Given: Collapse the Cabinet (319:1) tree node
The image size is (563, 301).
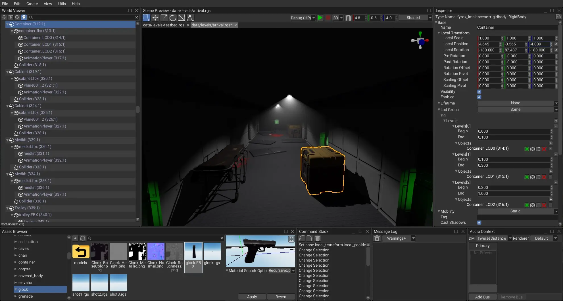Looking at the screenshot, I should coord(7,72).
